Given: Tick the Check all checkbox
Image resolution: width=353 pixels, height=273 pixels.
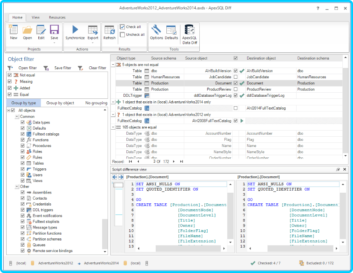Looking at the screenshot, I should click(122, 27).
